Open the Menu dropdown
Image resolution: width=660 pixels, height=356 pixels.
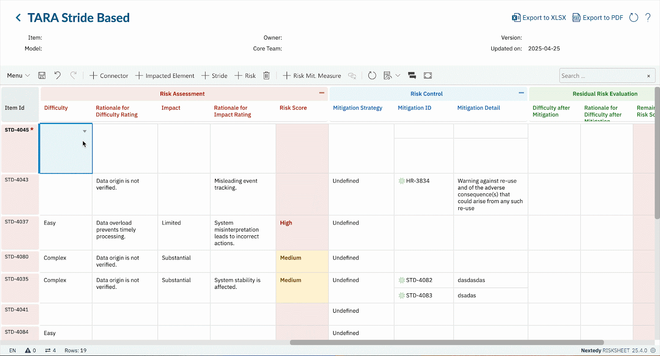18,75
